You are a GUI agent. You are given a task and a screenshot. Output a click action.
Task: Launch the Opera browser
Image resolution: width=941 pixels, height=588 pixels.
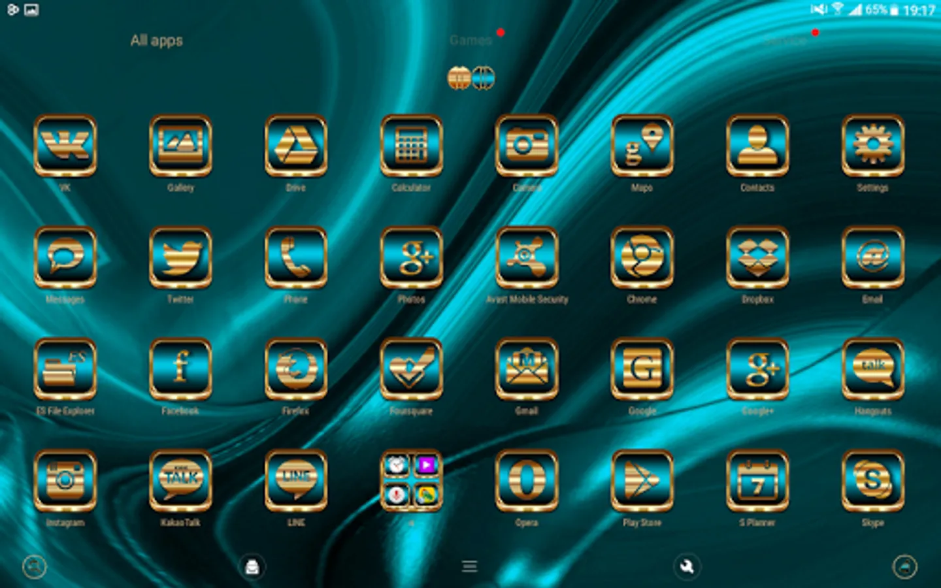[527, 481]
